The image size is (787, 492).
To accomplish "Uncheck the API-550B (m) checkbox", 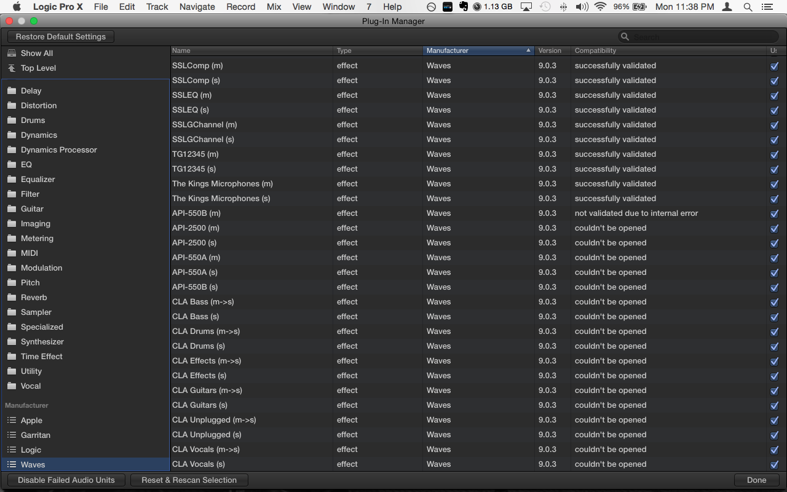I will click(x=774, y=213).
